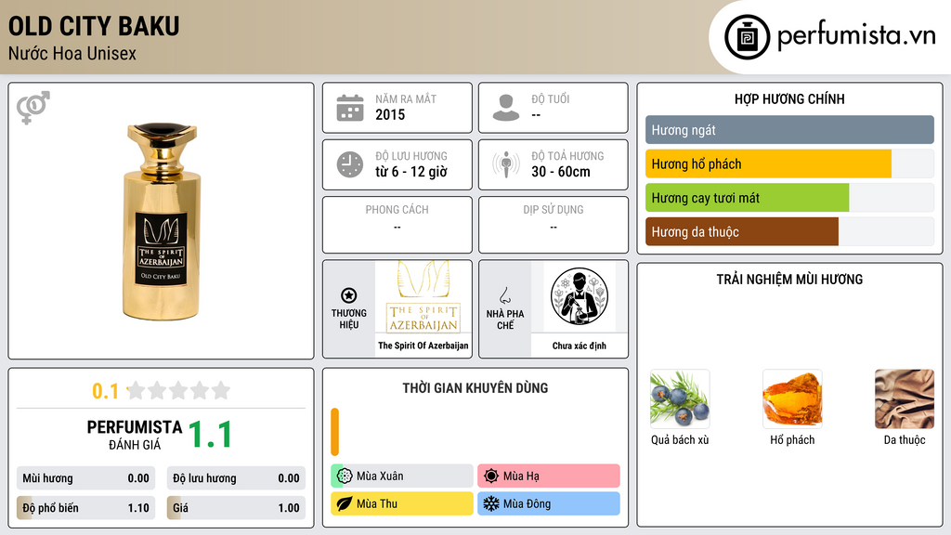This screenshot has height=535, width=951.
Task: Click the projection value 30 - 60cm
Action: (561, 172)
